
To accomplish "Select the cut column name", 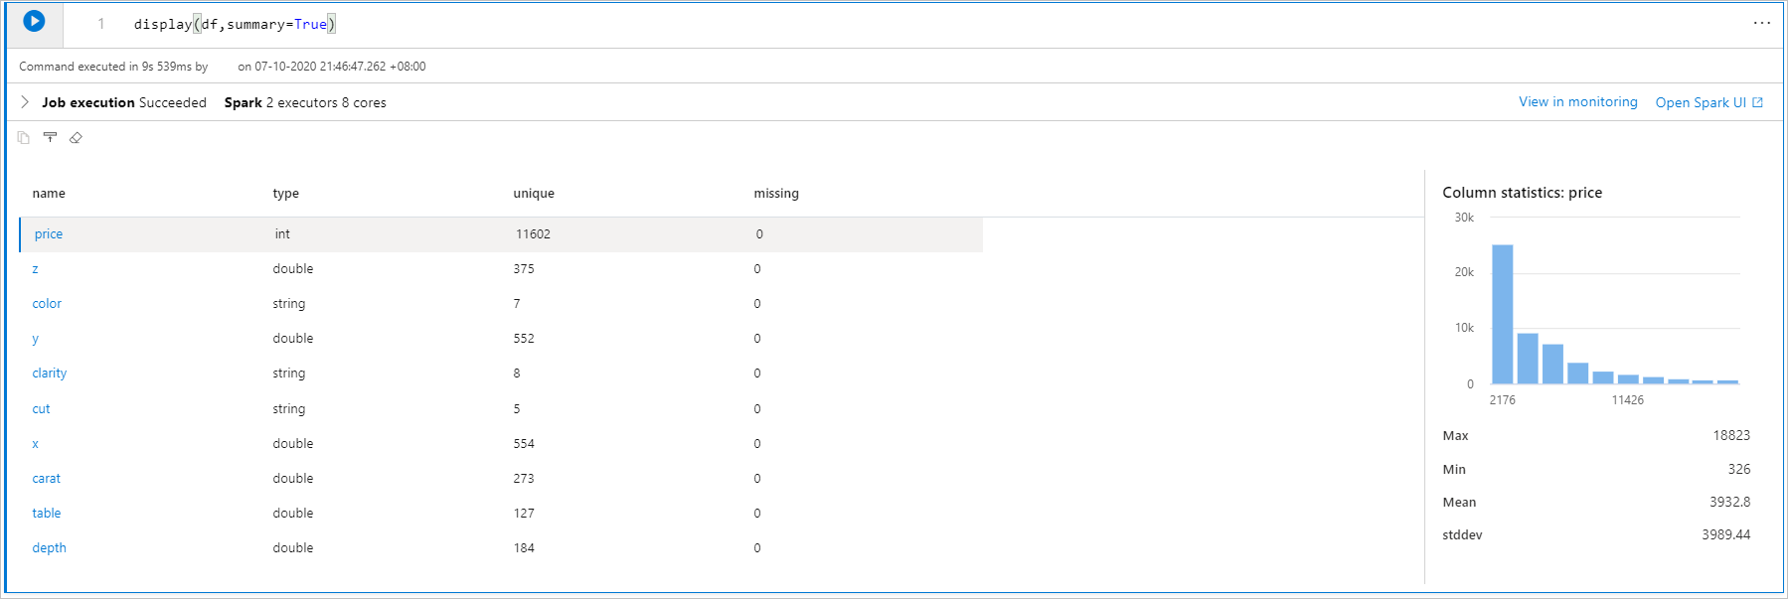I will point(41,409).
